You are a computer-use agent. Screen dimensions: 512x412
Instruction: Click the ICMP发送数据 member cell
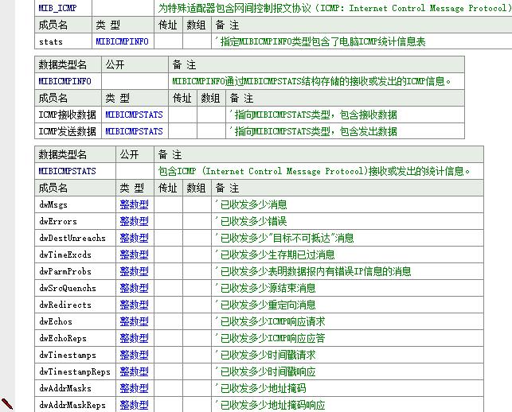pos(67,131)
